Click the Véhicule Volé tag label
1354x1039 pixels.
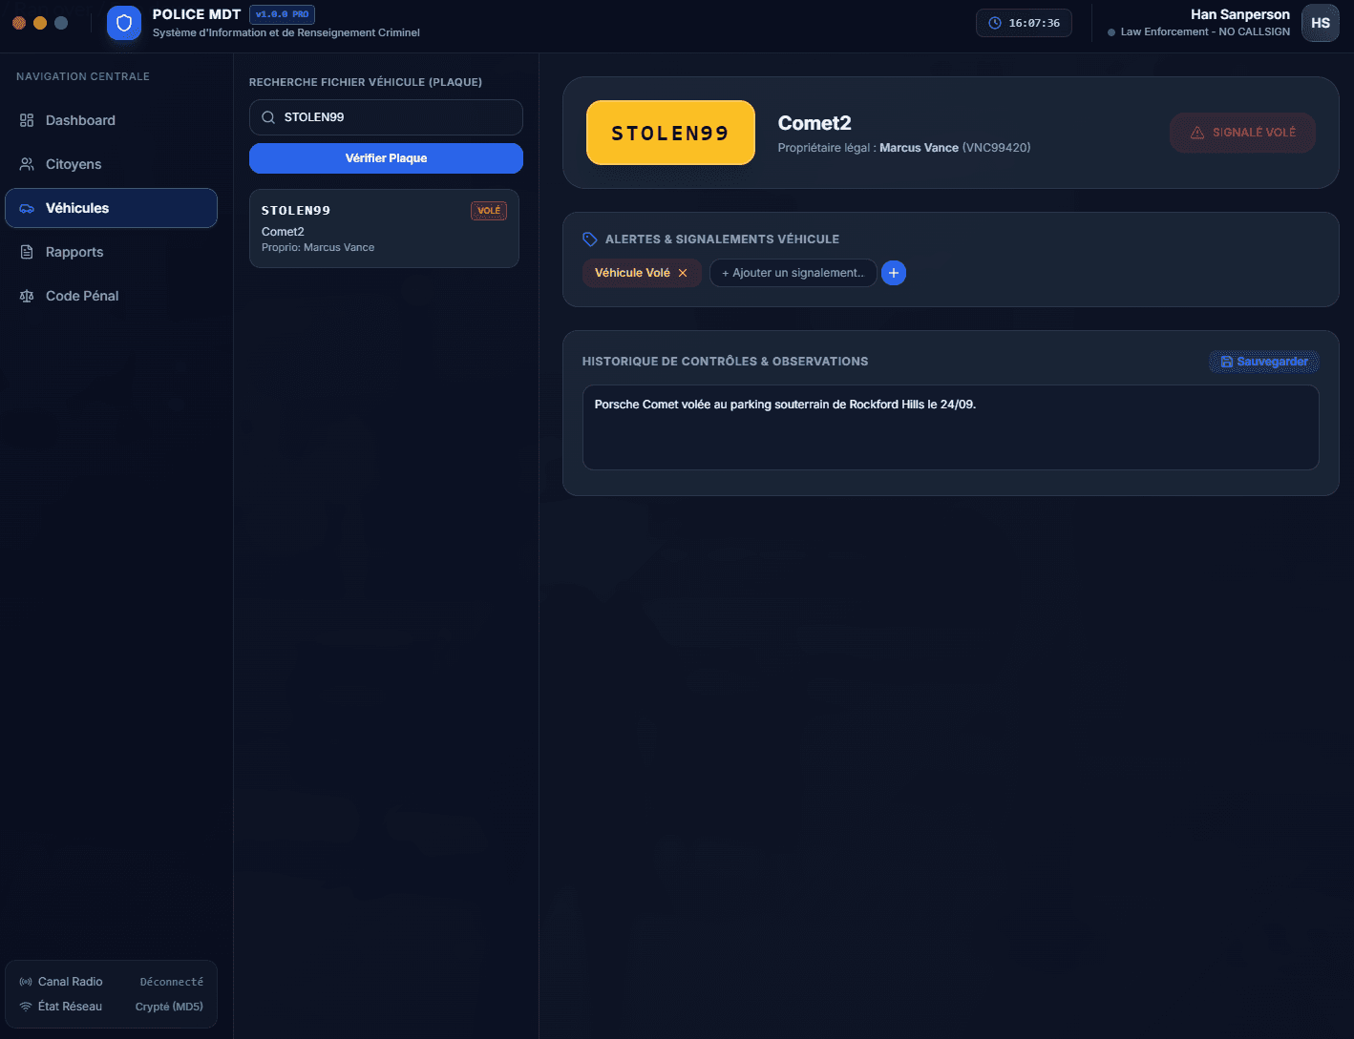click(632, 273)
